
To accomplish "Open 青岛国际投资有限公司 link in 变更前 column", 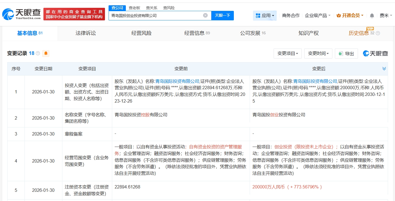I will [177, 81].
